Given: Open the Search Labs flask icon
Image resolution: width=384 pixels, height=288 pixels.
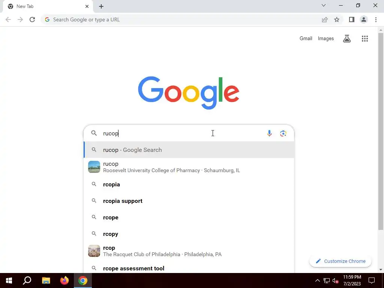Looking at the screenshot, I should 347,39.
